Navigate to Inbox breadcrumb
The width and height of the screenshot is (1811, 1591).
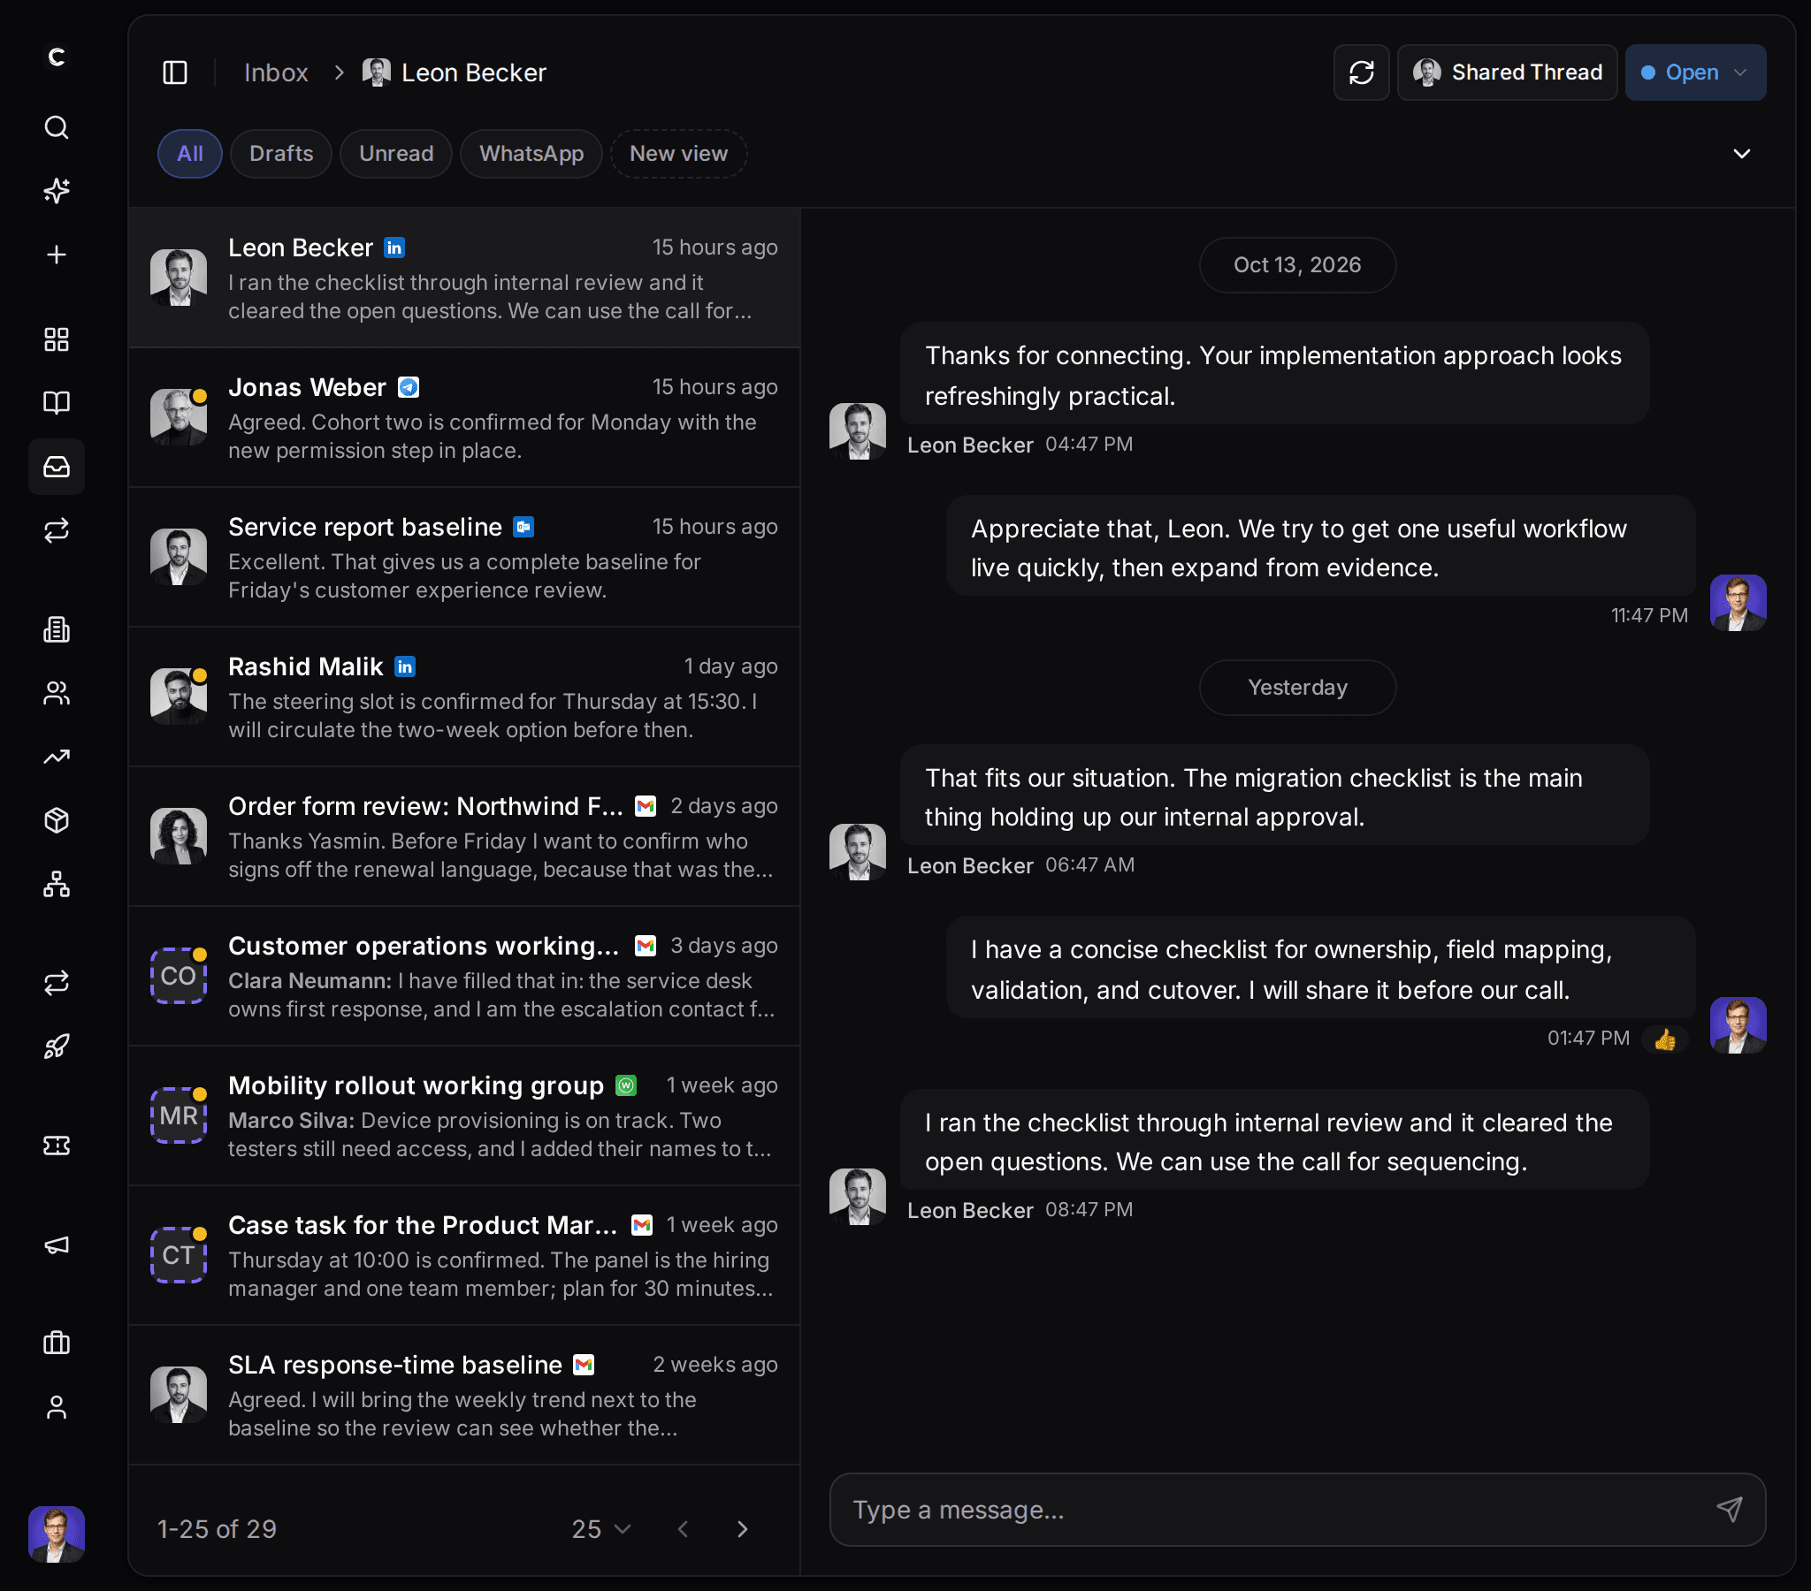pyautogui.click(x=276, y=72)
